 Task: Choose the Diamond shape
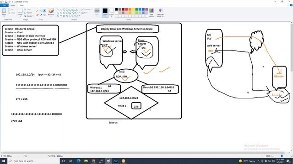tap(61, 13)
